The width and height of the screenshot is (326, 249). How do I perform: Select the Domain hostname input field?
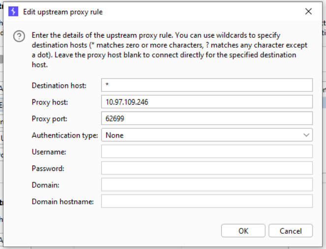[207, 201]
